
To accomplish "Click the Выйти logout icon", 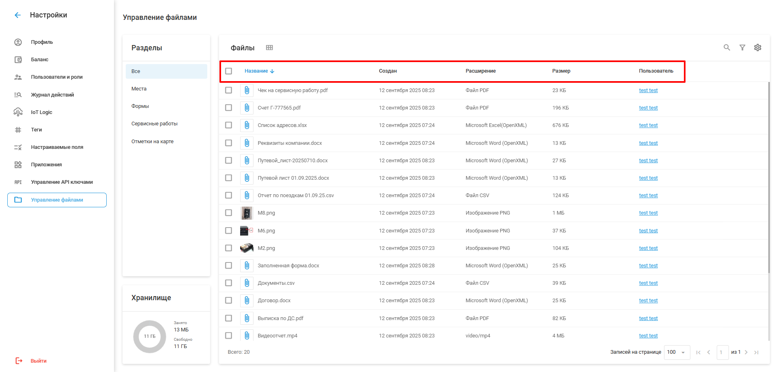I will (19, 361).
